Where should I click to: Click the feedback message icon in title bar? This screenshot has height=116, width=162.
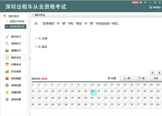click(141, 2)
